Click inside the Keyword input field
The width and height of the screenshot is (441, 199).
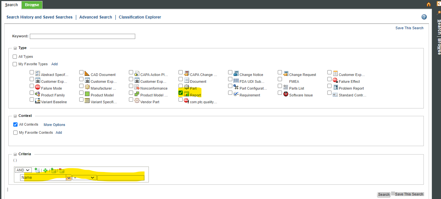[82, 36]
